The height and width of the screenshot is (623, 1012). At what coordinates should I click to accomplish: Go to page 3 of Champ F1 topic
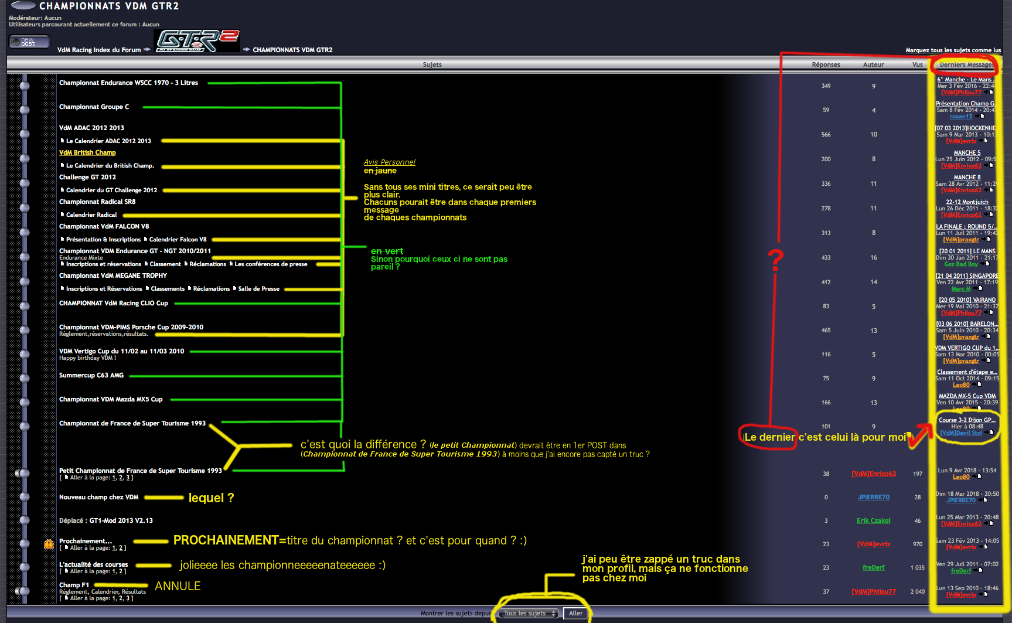pyautogui.click(x=129, y=598)
